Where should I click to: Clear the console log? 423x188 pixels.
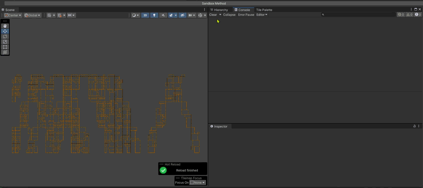coord(213,15)
